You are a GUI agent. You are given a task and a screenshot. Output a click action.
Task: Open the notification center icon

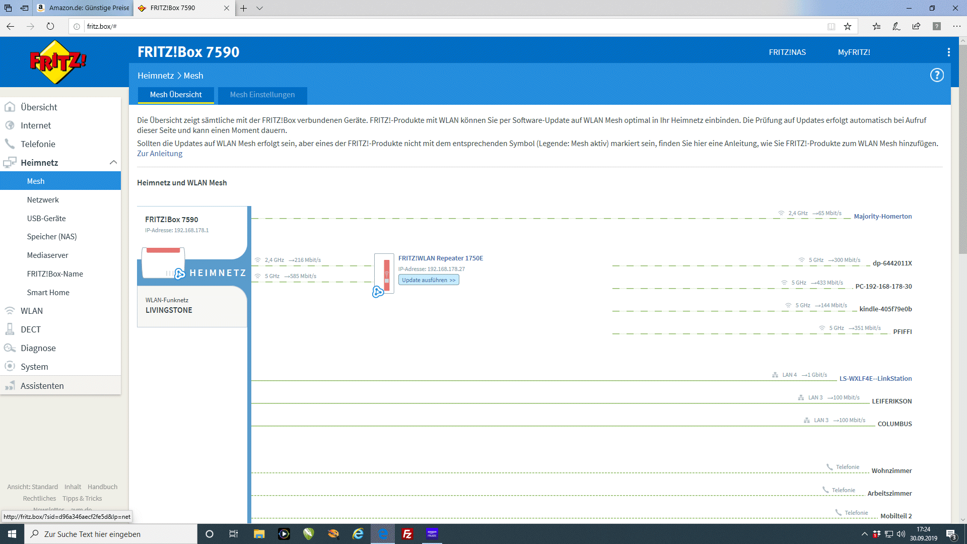pyautogui.click(x=951, y=534)
